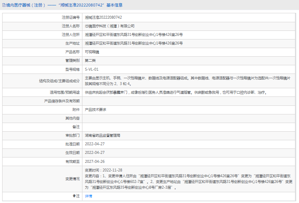Click the 有效期至 row label
299x203 pixels.
pyautogui.click(x=72, y=161)
